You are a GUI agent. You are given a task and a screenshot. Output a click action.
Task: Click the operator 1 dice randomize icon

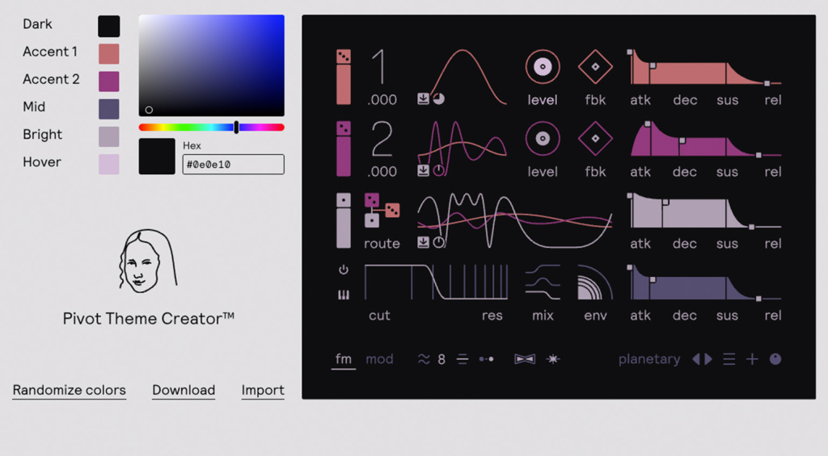pyautogui.click(x=344, y=56)
